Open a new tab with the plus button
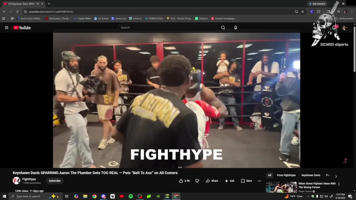Screen dimensions: 356x200 [49, 4]
